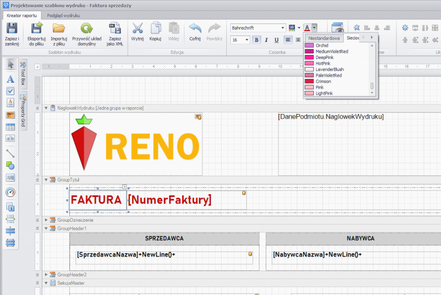
Task: Import template via Importuj z pliku
Action: pos(59,34)
